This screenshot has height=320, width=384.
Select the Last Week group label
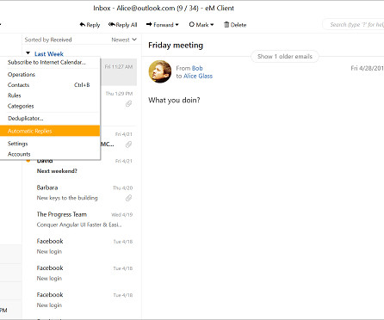pos(49,54)
